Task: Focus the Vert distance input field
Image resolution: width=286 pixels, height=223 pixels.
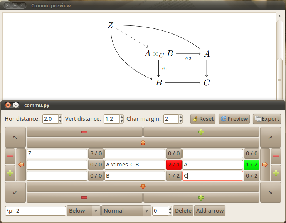Action: (112, 119)
